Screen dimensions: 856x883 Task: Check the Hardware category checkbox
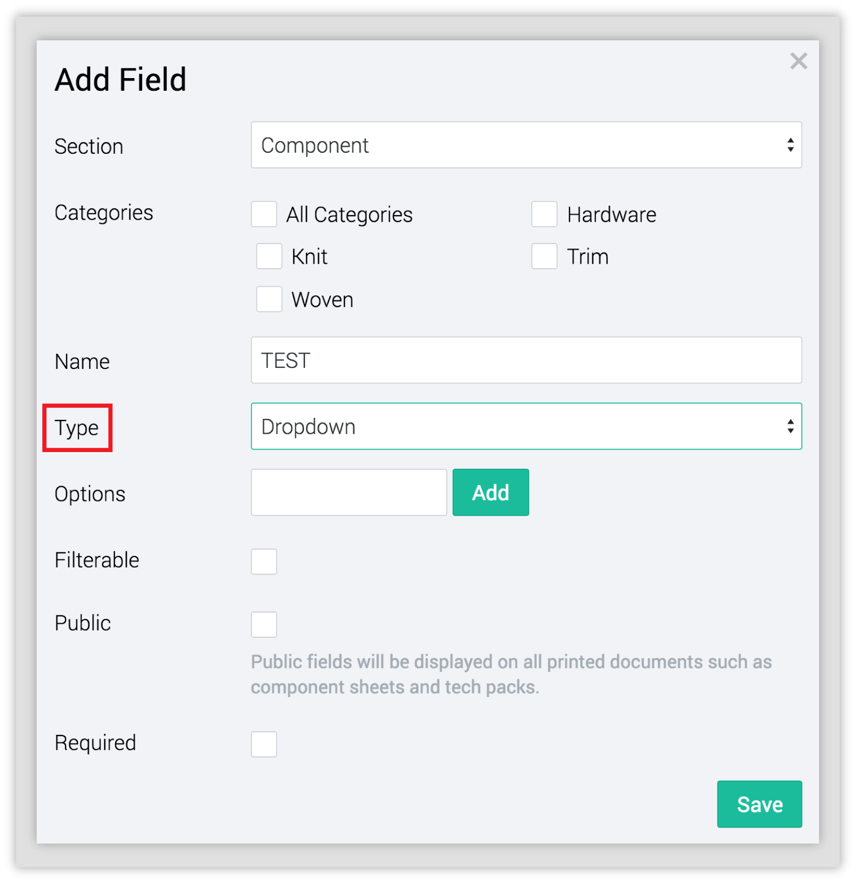pos(544,214)
